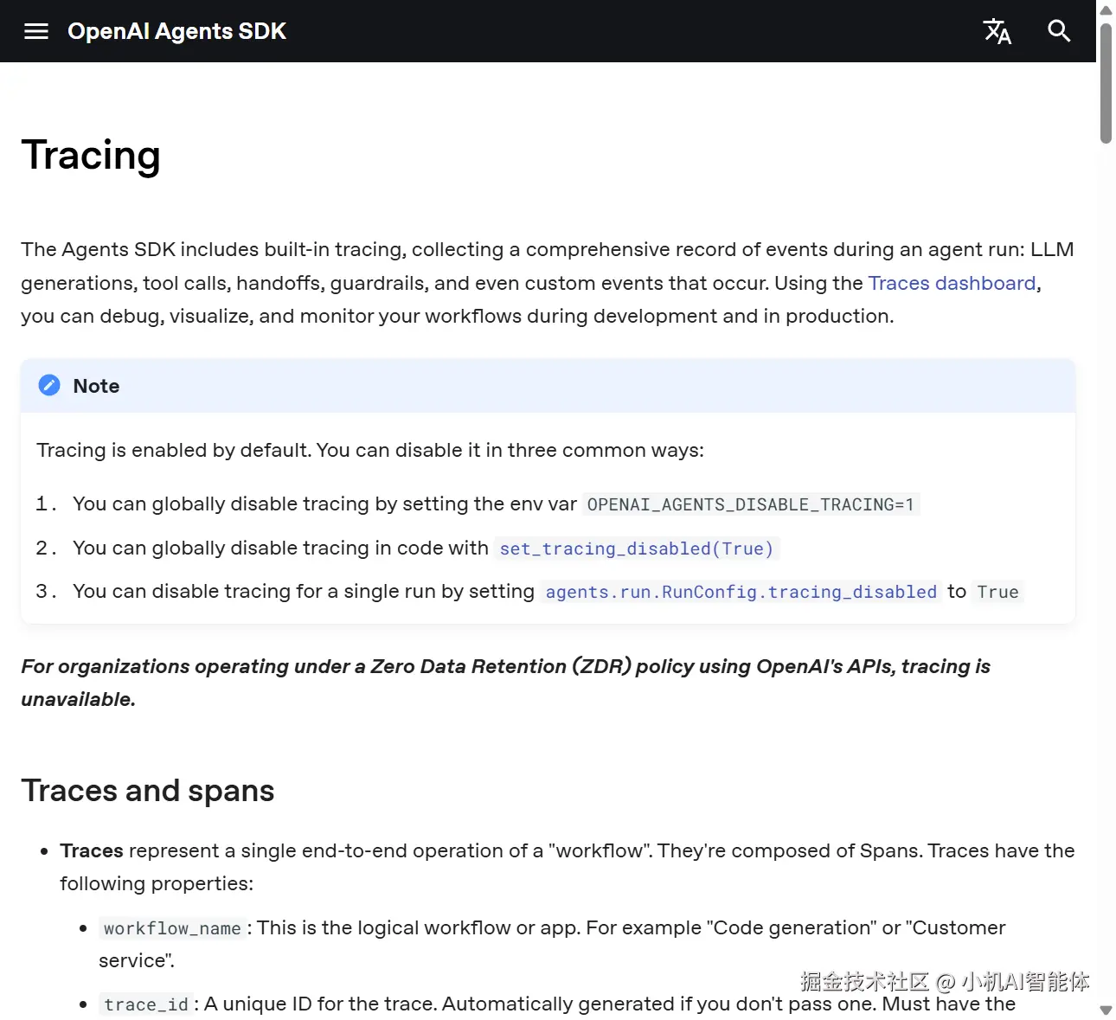Click the True code value
Viewport: 1116px width, 1020px height.
click(x=997, y=592)
